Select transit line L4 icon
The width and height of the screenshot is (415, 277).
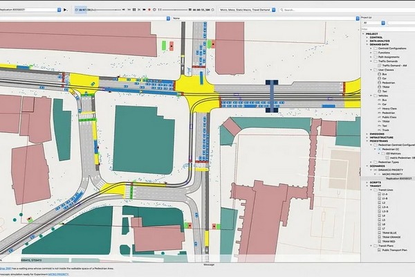[379, 215]
